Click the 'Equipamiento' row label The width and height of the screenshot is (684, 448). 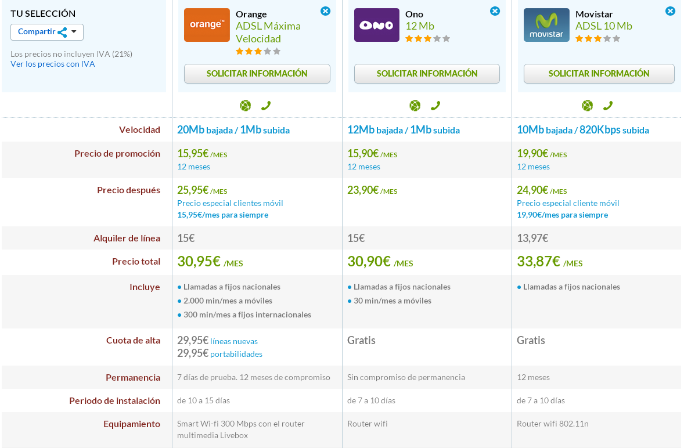point(132,424)
